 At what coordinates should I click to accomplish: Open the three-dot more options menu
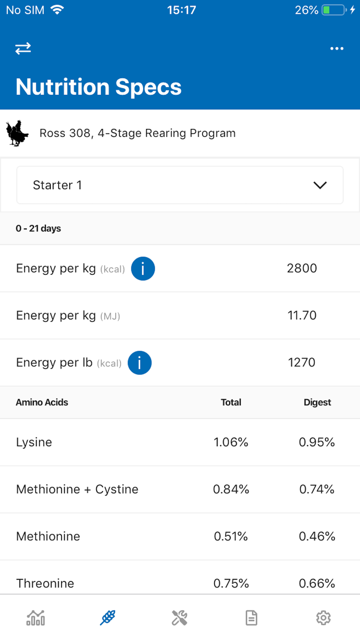pos(337,48)
